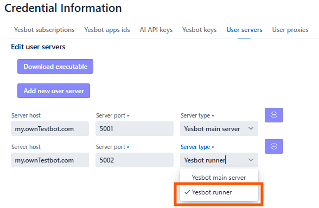The width and height of the screenshot is (319, 208).
Task: Open the Yesbot keys tab
Action: coord(200,30)
